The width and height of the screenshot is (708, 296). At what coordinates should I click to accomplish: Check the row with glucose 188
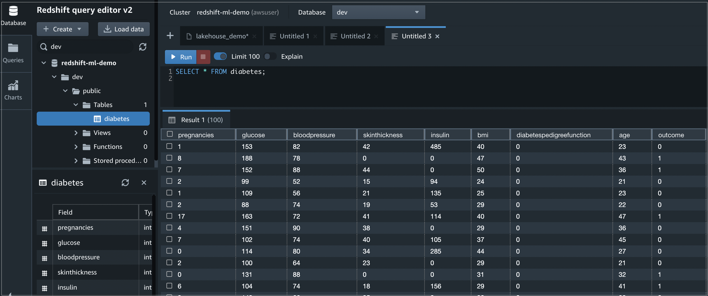click(169, 158)
